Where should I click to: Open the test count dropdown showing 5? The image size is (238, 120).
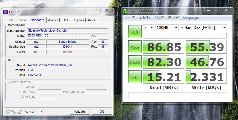pyautogui.click(x=148, y=27)
